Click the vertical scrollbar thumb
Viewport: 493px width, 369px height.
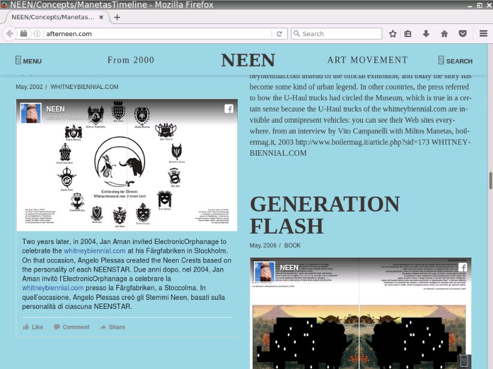click(490, 181)
